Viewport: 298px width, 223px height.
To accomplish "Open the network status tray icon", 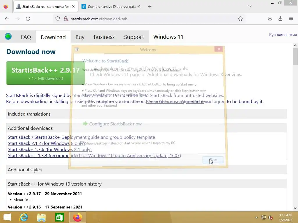I will (263, 217).
